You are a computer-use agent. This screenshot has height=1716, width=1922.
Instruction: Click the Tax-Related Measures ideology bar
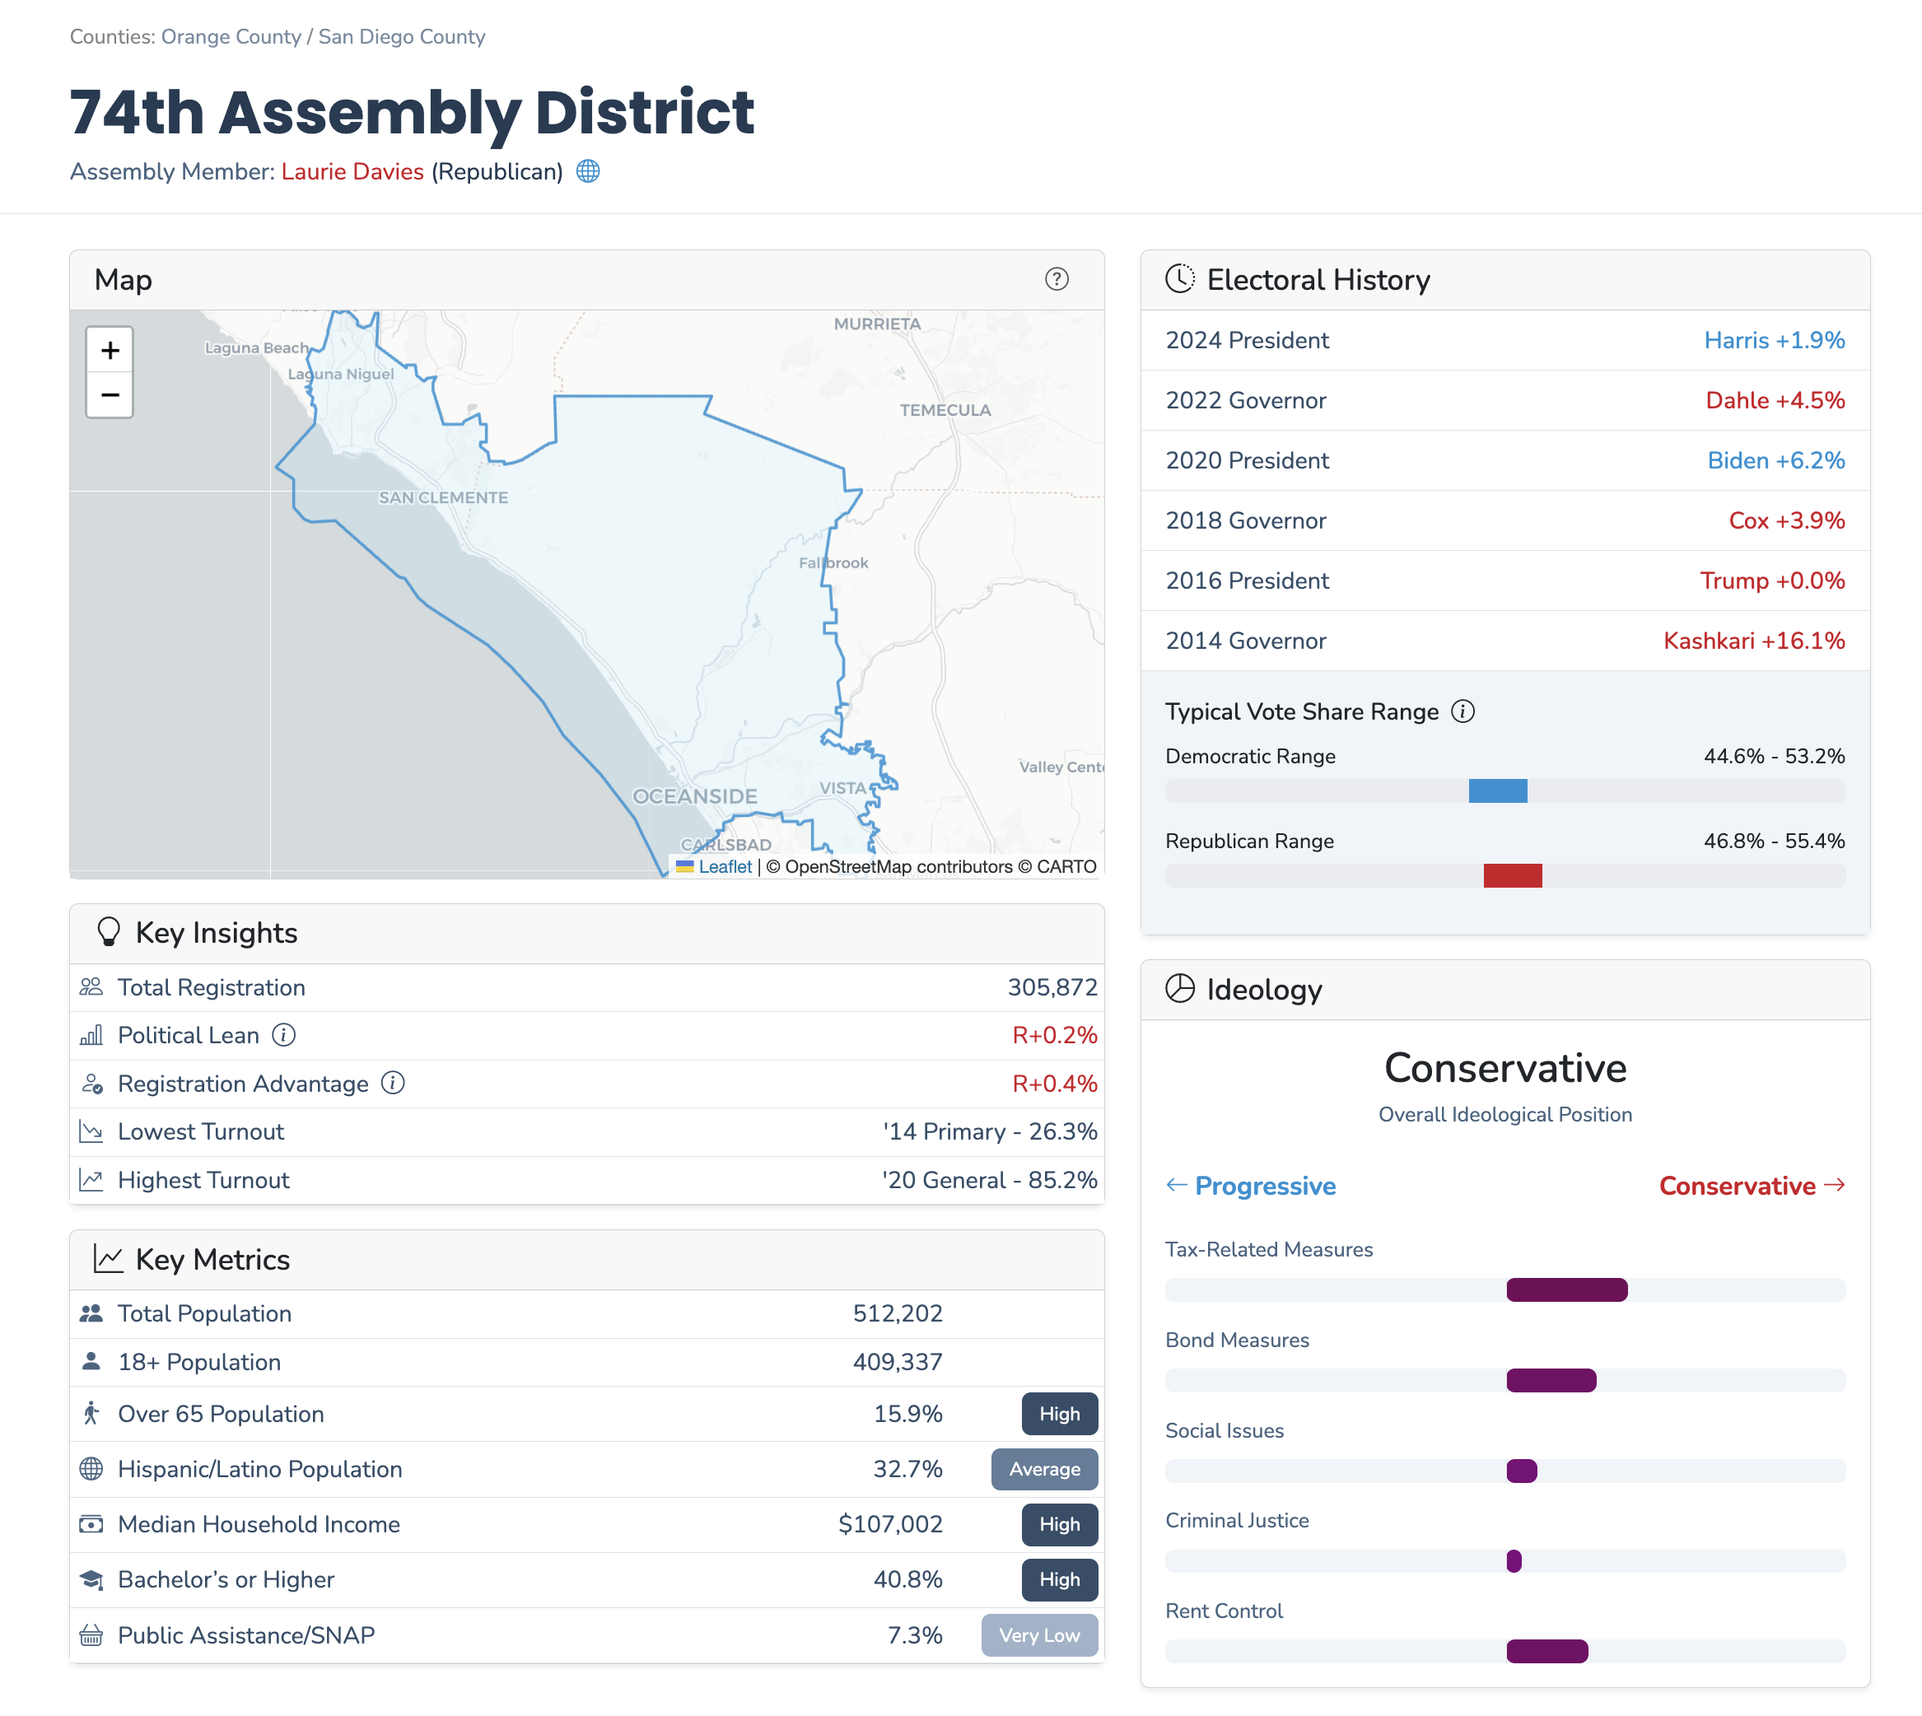1566,1289
